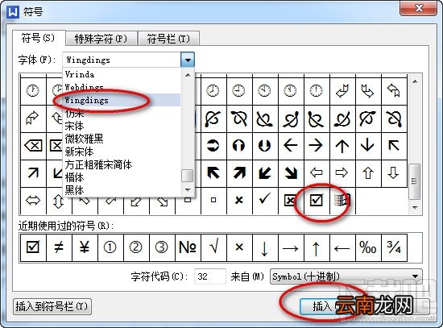Pick the Windows logo symbol

tap(342, 201)
